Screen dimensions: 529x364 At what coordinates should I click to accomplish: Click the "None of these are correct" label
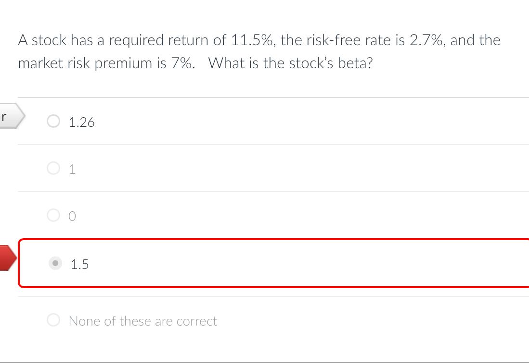pos(142,320)
